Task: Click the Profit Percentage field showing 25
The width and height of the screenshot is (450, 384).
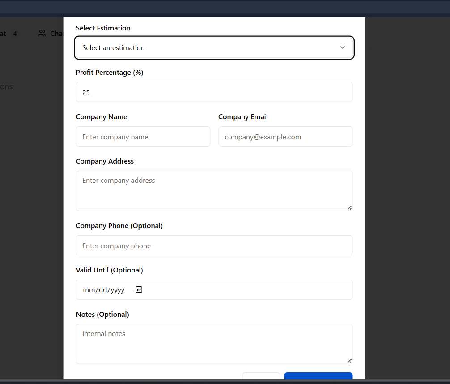Action: [x=214, y=92]
